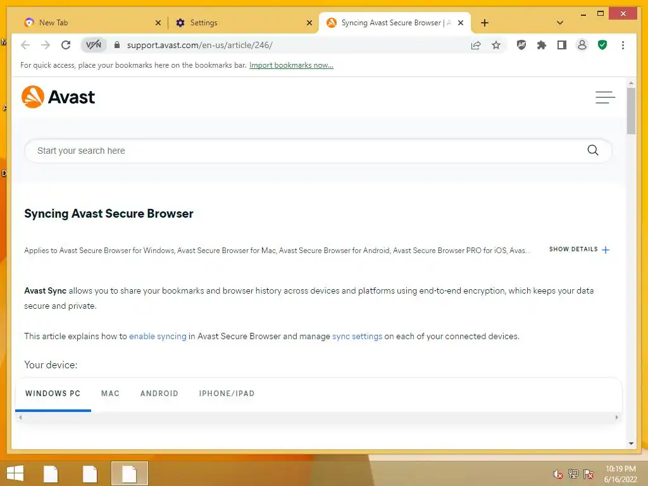The height and width of the screenshot is (486, 648).
Task: Open green Security & Privacy Center shield
Action: [x=602, y=45]
